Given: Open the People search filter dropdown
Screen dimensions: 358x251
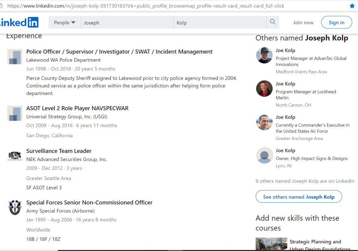Looking at the screenshot, I should [65, 22].
